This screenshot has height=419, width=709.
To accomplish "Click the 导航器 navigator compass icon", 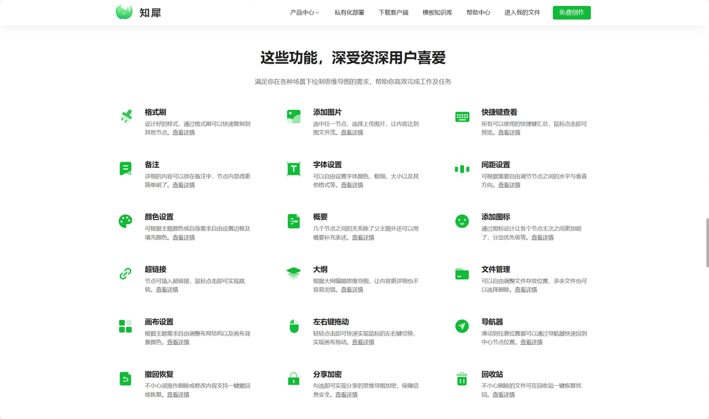I will coord(462,326).
